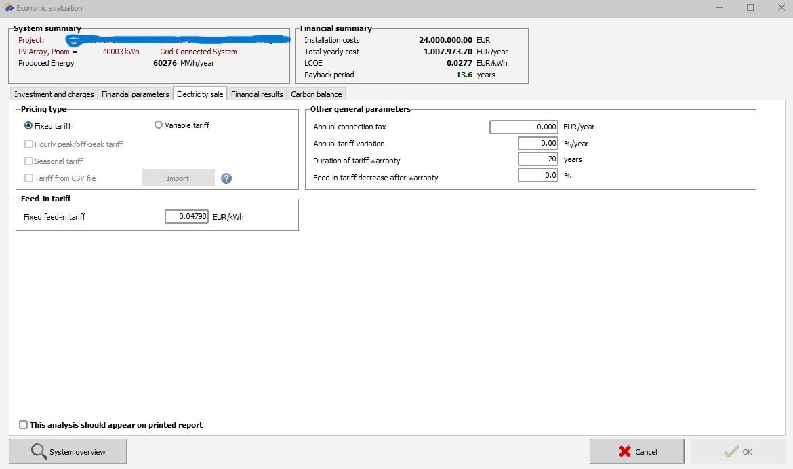Edit Feed-in tariff decrease after warranty field
The width and height of the screenshot is (793, 469).
pos(538,176)
